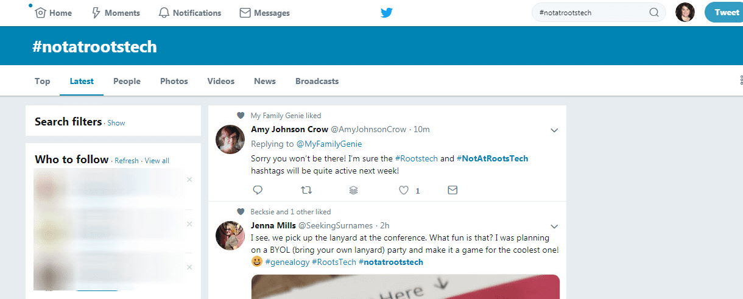This screenshot has height=299, width=743.
Task: Click the @MyFamilyGenie reply mention
Action: [329, 144]
